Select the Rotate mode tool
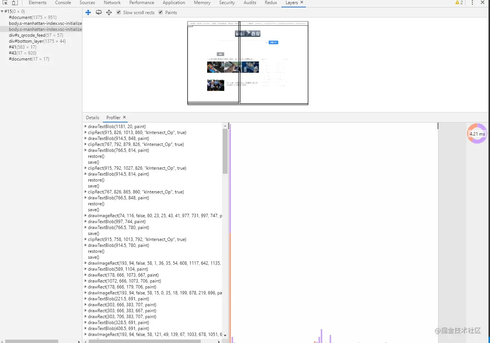Image resolution: width=490 pixels, height=343 pixels. pyautogui.click(x=99, y=13)
